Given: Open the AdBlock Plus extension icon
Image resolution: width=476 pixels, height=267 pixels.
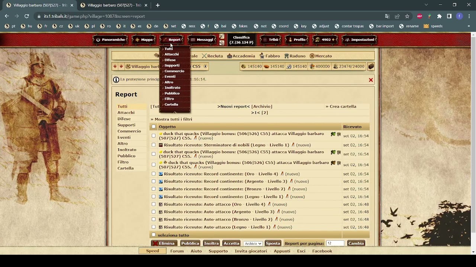Looking at the screenshot, I should pyautogui.click(x=419, y=16).
